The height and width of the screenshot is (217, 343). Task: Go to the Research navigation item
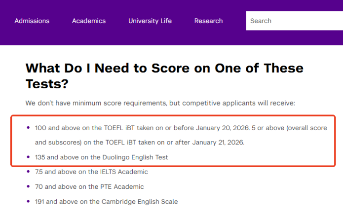pos(208,21)
